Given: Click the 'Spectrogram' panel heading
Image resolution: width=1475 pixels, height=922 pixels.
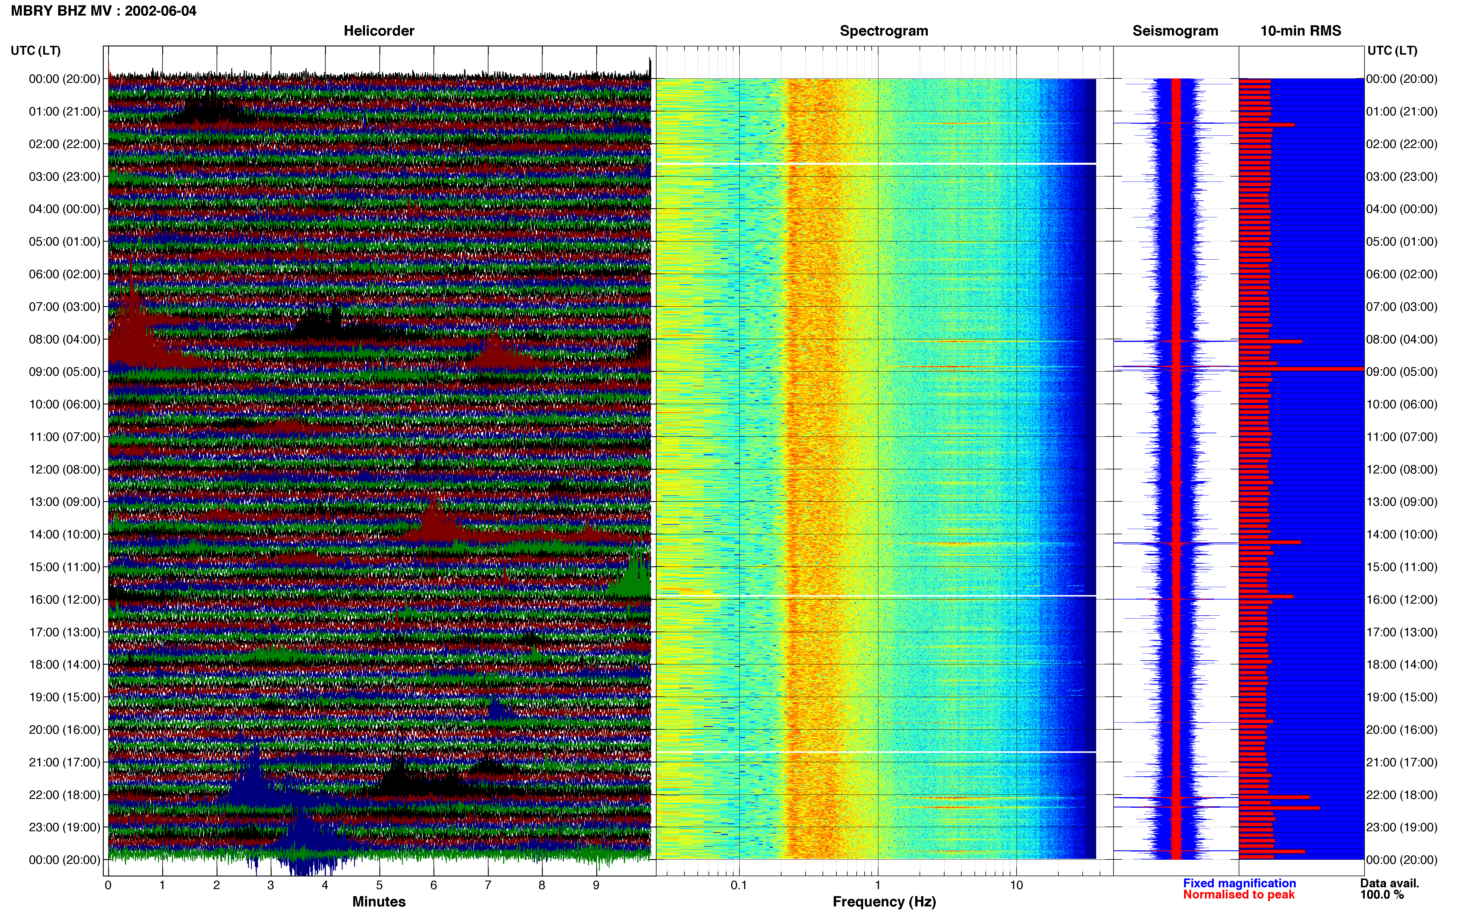Looking at the screenshot, I should (884, 31).
